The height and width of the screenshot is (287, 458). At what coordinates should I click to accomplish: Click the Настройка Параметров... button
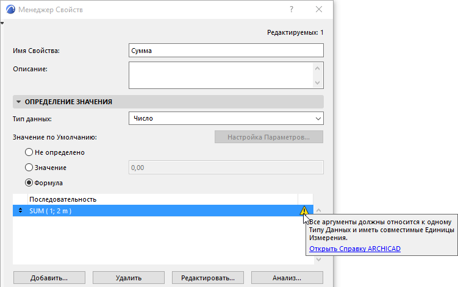click(269, 137)
